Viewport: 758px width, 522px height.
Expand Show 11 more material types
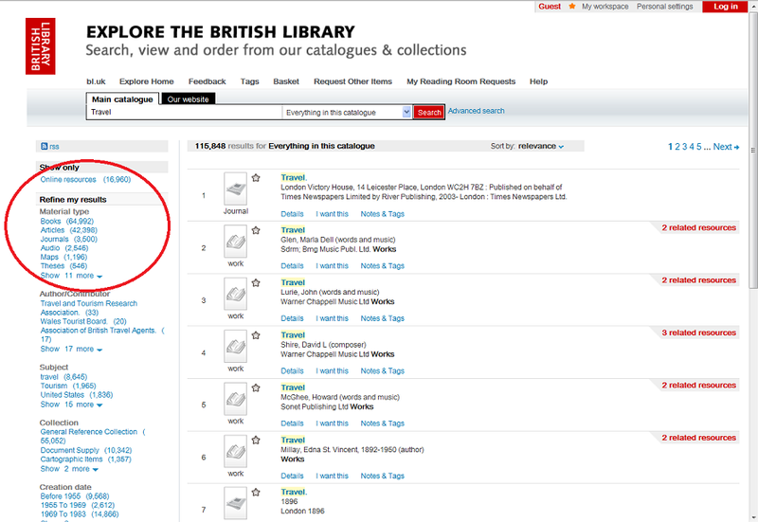(x=72, y=276)
